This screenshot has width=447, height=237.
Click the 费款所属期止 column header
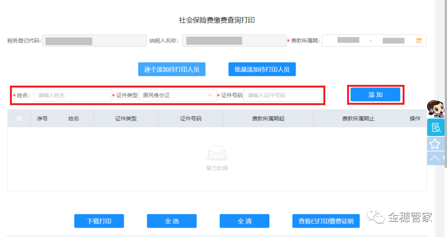(358, 118)
